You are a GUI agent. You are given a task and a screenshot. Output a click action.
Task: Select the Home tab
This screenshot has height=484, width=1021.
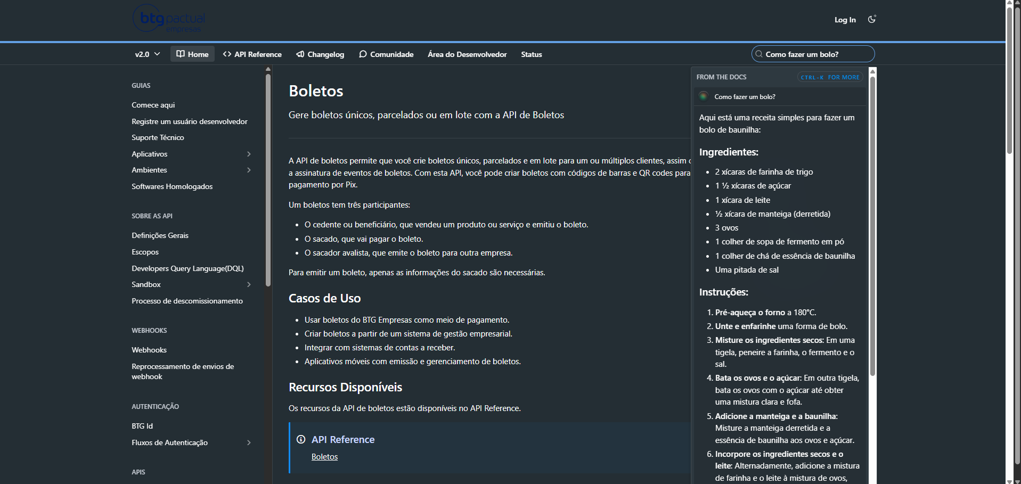[192, 54]
